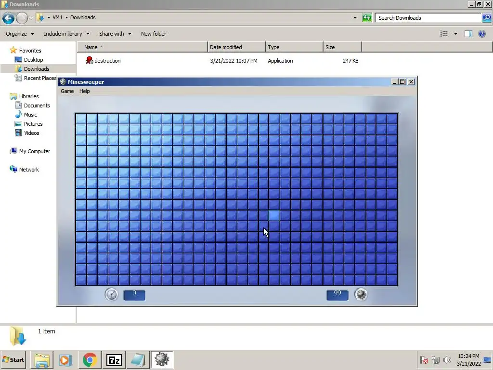Open Pictures library in navigation pane
493x370 pixels.
33,124
